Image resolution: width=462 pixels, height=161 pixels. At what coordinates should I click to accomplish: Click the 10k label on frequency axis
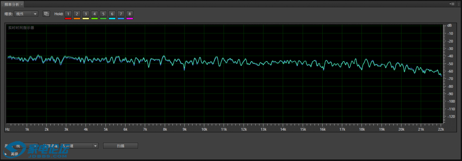pos(204,129)
